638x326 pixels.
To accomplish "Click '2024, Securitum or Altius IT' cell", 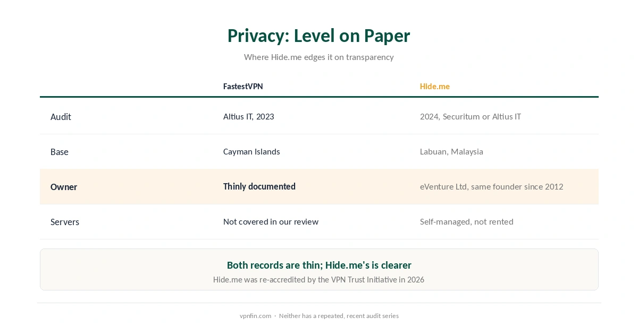I will click(471, 117).
